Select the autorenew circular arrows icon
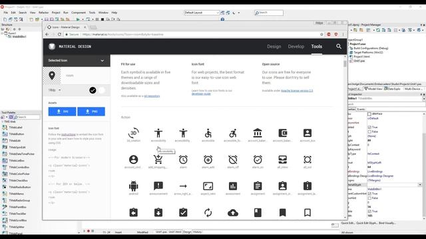 click(x=208, y=212)
